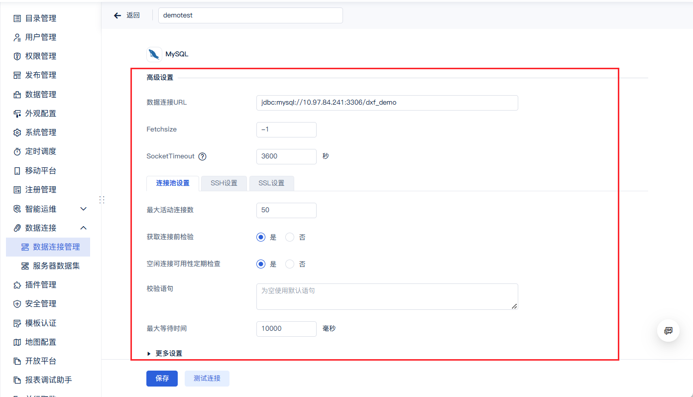Select 是 for 空闲连接可用性定期检查
The height and width of the screenshot is (397, 693).
pos(261,264)
